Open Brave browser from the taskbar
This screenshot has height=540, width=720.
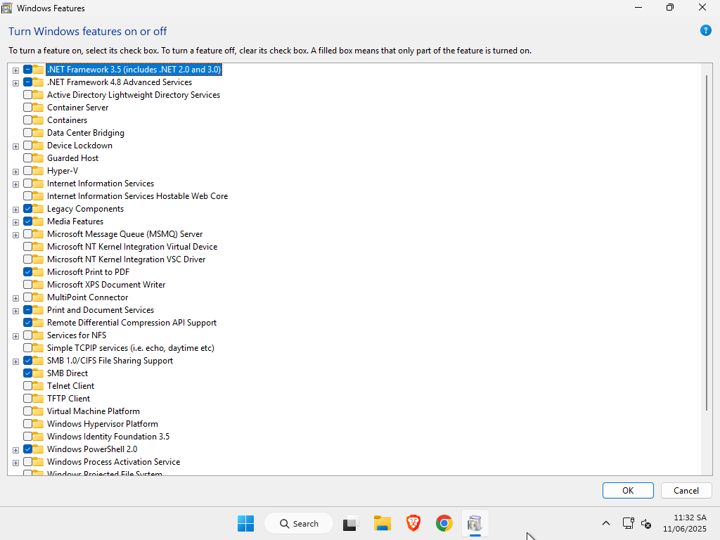tap(413, 523)
